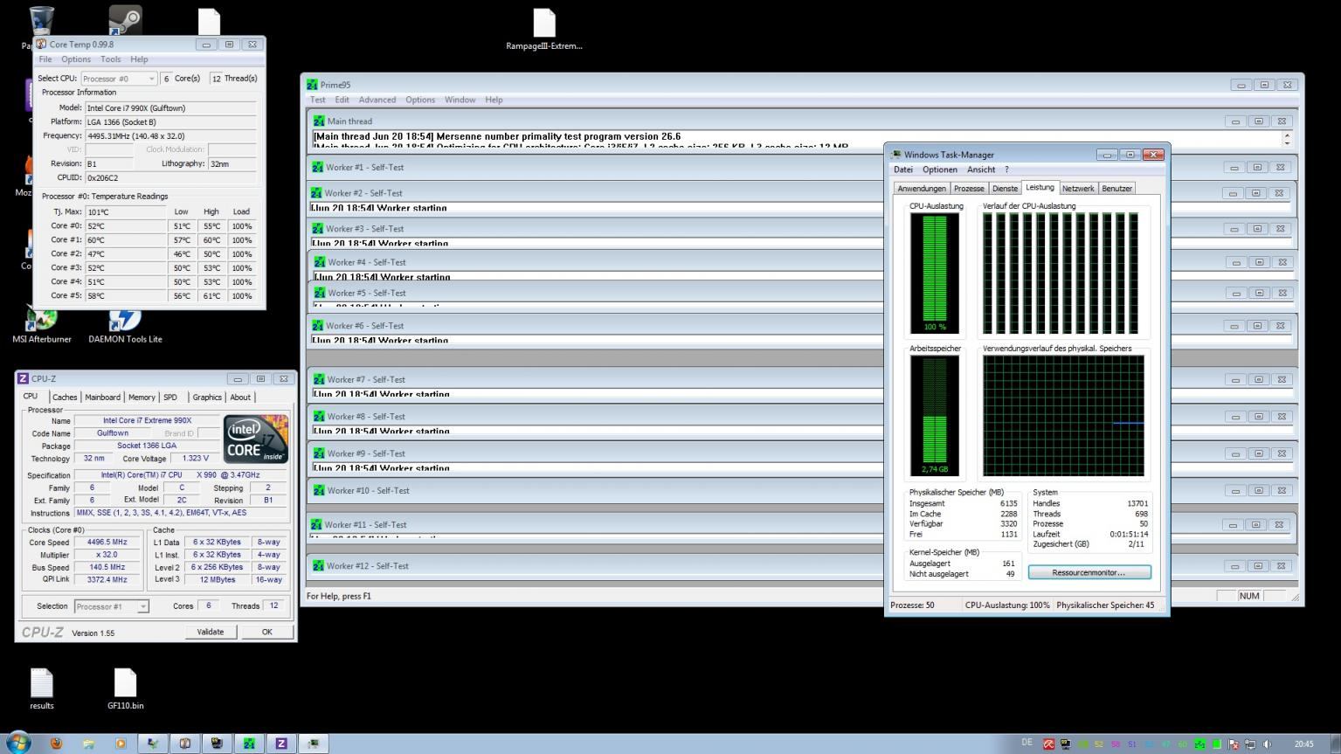
Task: Open the Edit menu in Prime95
Action: [x=342, y=100]
